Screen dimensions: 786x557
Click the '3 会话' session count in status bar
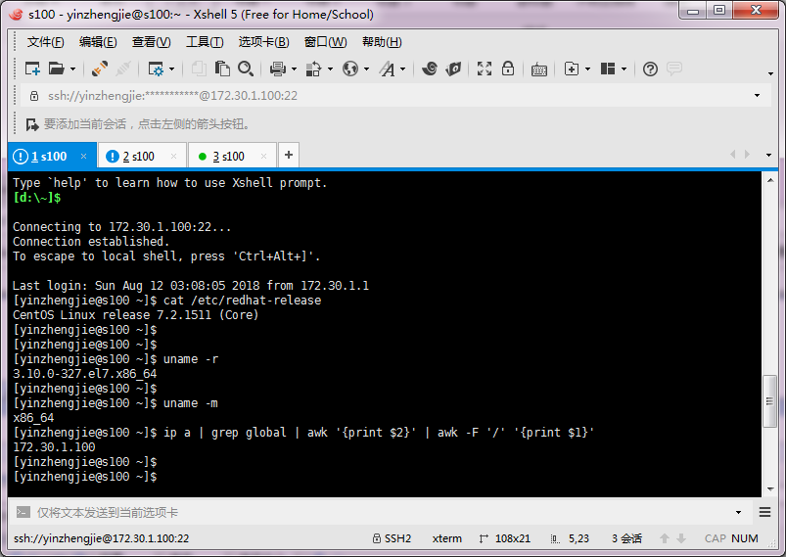[x=626, y=538]
